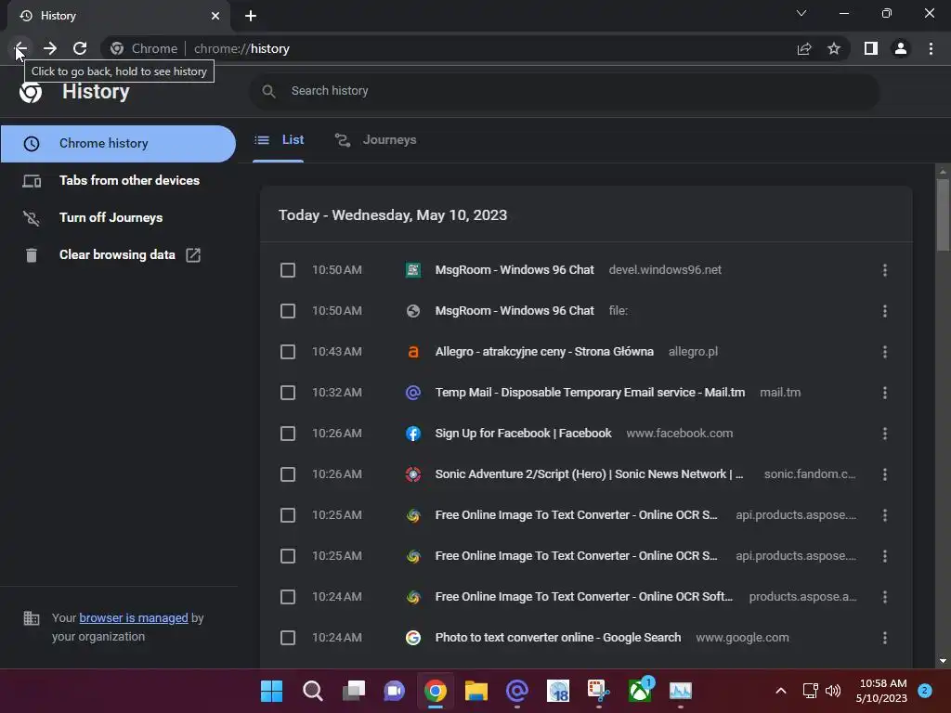Click the Mail.tm favicon
The height and width of the screenshot is (713, 951).
pyautogui.click(x=413, y=393)
